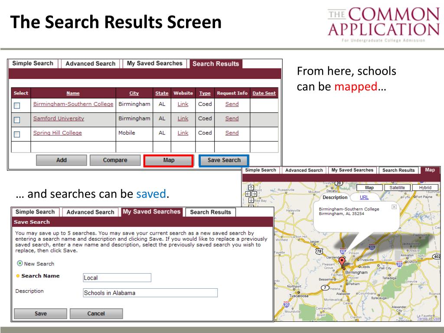Pan map right with arrow control
This screenshot has height=333, width=444.
click(x=254, y=194)
